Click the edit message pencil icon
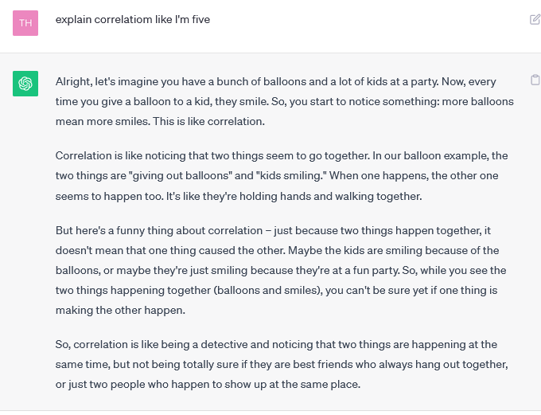The height and width of the screenshot is (415, 541). pyautogui.click(x=535, y=20)
